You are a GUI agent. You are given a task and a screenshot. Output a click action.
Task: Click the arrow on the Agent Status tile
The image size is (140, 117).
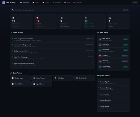click(50, 84)
